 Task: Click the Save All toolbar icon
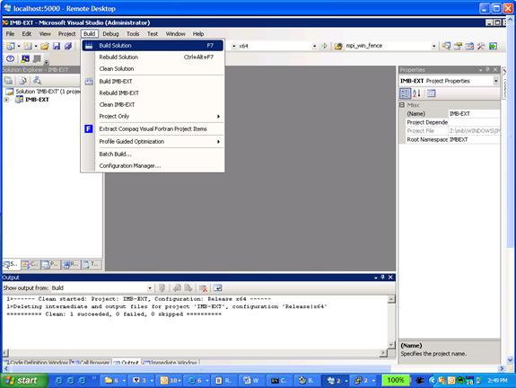point(68,46)
